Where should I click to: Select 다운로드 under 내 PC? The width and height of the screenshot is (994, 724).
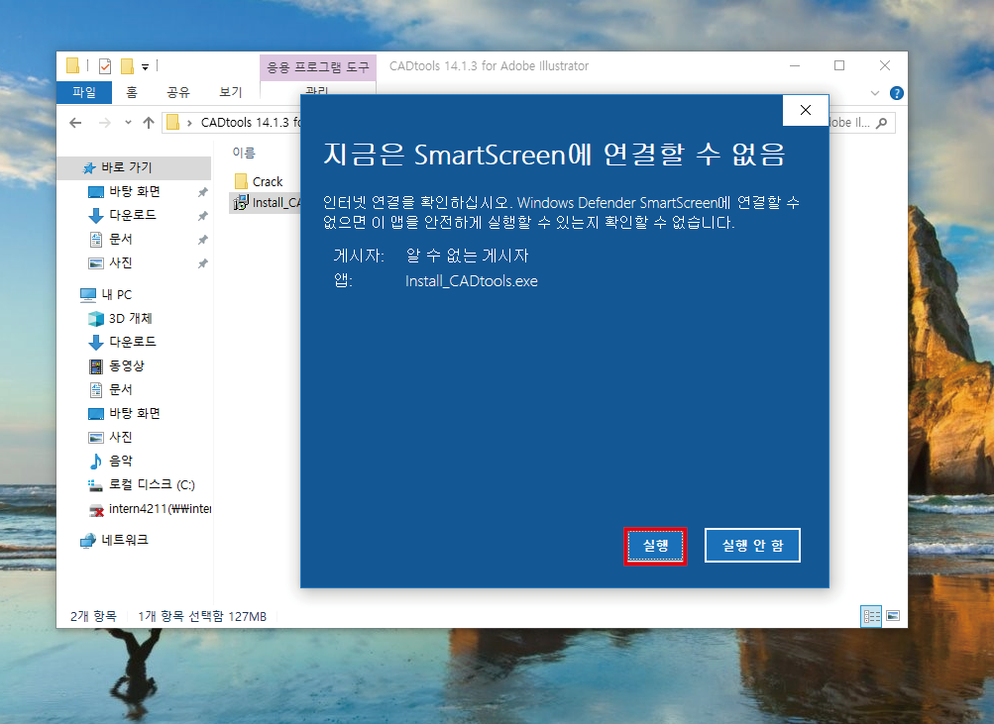click(x=132, y=342)
